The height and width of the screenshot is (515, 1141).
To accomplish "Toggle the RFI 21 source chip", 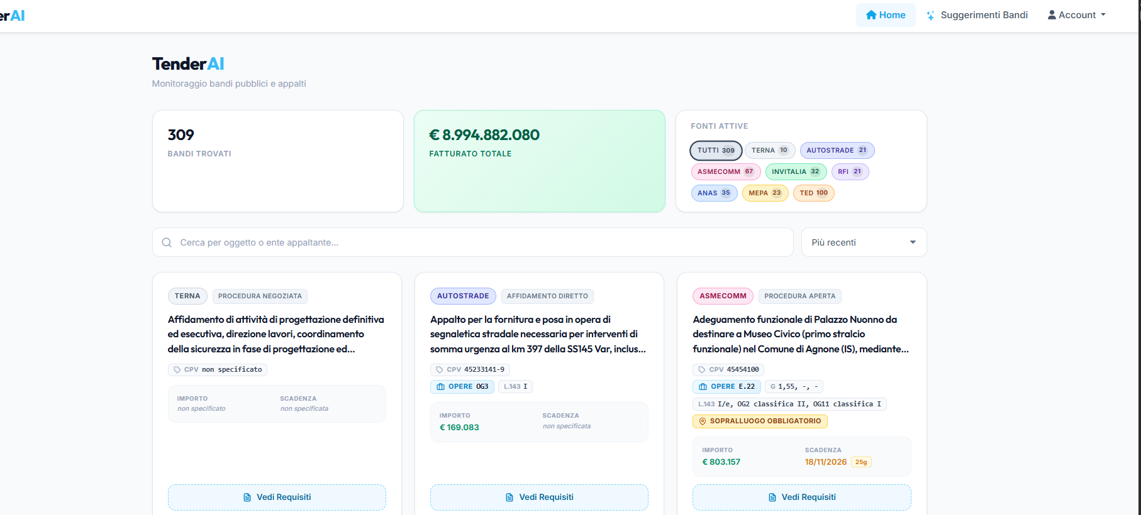I will click(x=850, y=172).
